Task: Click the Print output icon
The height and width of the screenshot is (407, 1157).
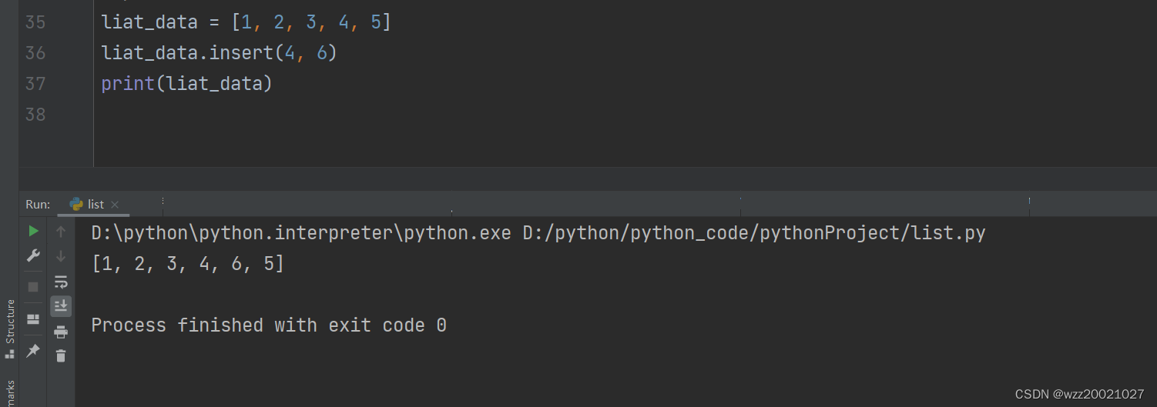Action: [x=61, y=332]
